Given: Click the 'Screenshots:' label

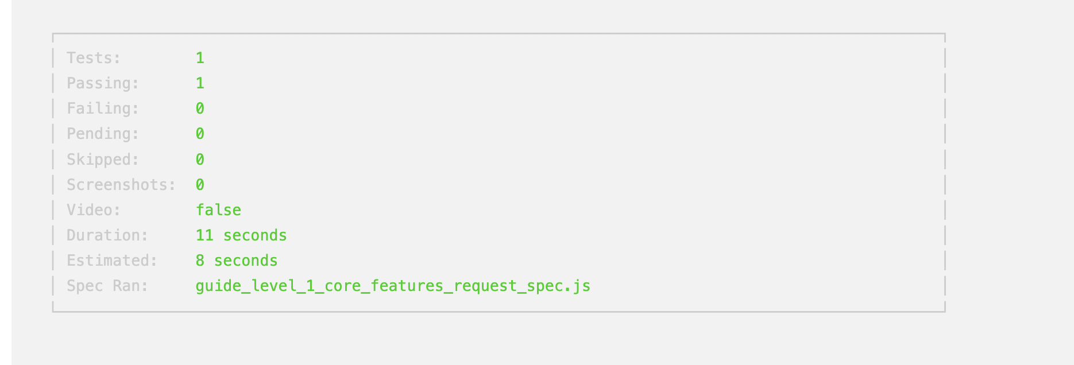Looking at the screenshot, I should [121, 185].
